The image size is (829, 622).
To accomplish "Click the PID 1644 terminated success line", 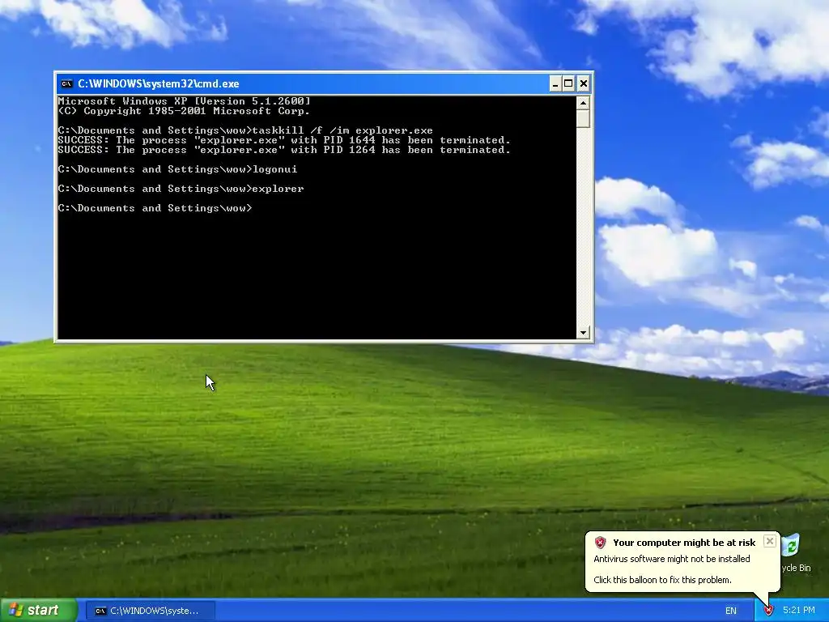I will click(284, 140).
